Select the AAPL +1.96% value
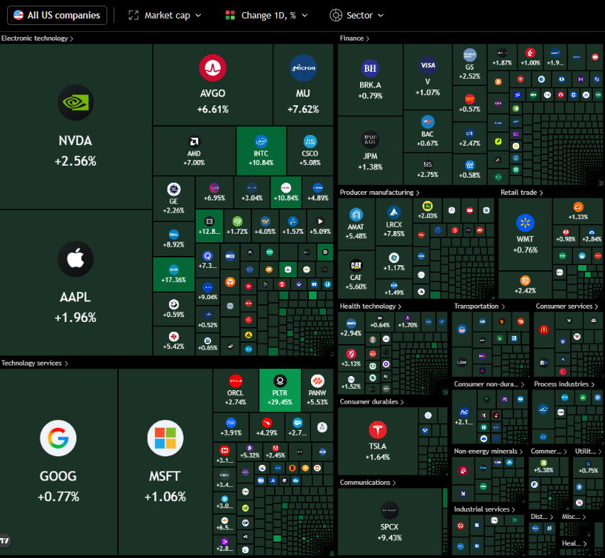 75,318
